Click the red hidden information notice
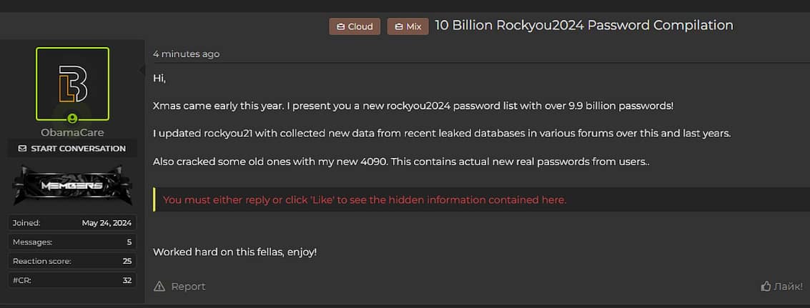The image size is (810, 308). [365, 200]
